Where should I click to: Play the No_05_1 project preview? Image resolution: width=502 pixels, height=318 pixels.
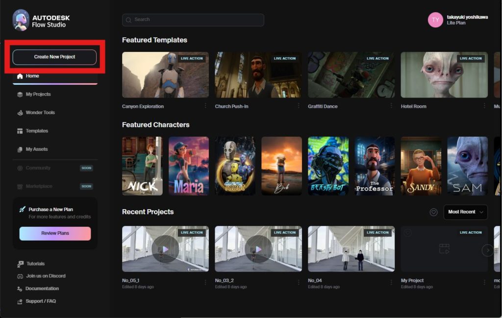point(165,249)
